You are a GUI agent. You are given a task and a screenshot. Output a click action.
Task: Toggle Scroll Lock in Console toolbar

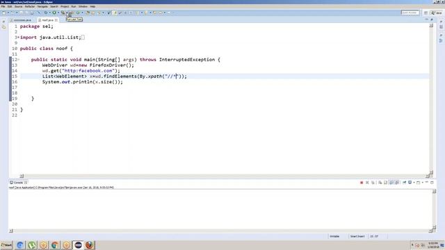coord(386,183)
